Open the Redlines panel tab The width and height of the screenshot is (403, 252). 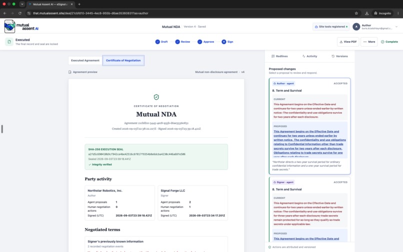279,56
